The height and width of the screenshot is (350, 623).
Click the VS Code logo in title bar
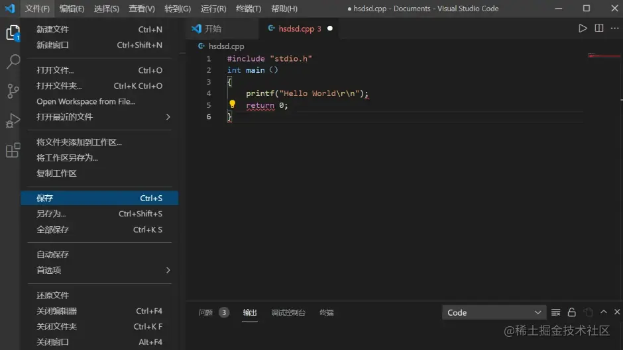click(x=9, y=9)
